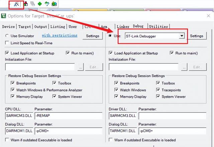Image resolution: width=214 pixels, height=147 pixels.
Task: Browse ST-Link initialization file with ... button
Action: click(x=184, y=67)
